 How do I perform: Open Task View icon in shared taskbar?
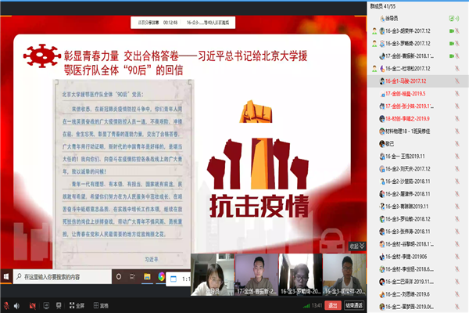(133, 277)
